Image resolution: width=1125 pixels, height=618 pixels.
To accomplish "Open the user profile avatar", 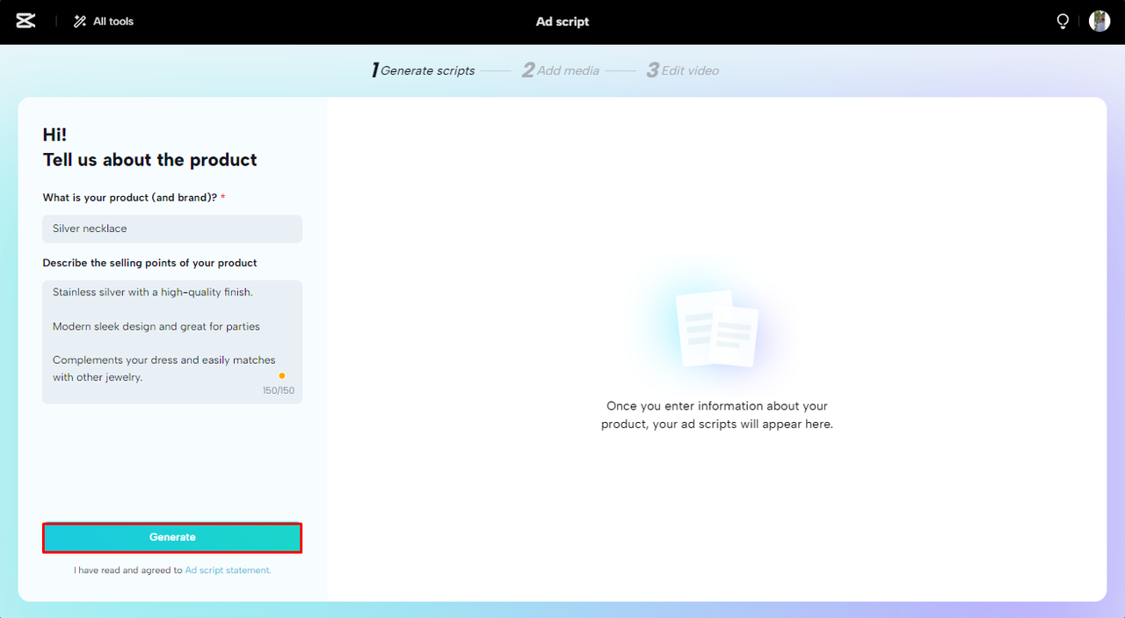I will pyautogui.click(x=1100, y=21).
